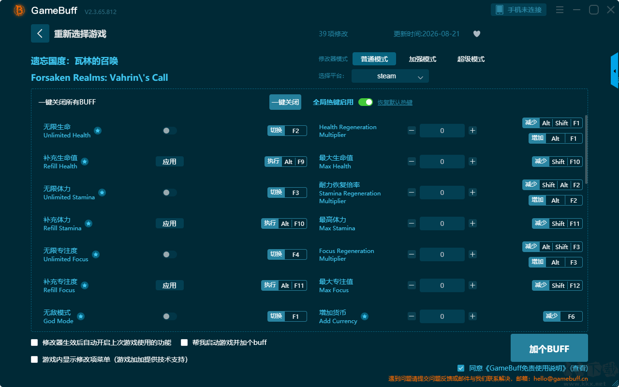The image size is (619, 387).
Task: Click the heart favorite icon
Action: pos(477,34)
